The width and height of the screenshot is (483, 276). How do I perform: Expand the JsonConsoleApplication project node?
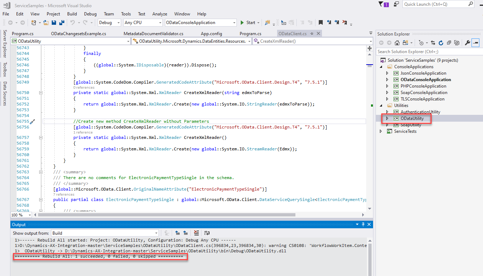(x=387, y=73)
